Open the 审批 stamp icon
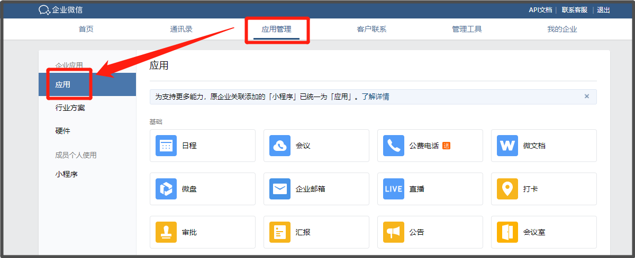This screenshot has height=258, width=635. click(x=166, y=232)
